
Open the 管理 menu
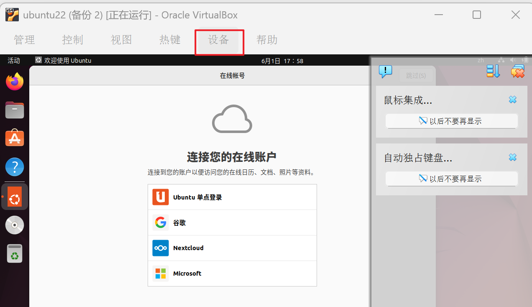point(24,40)
